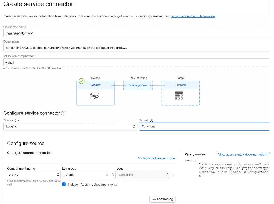Viewport: 274px width, 204px height.
Task: Click the info icon next to Source label
Action: coord(17,120)
